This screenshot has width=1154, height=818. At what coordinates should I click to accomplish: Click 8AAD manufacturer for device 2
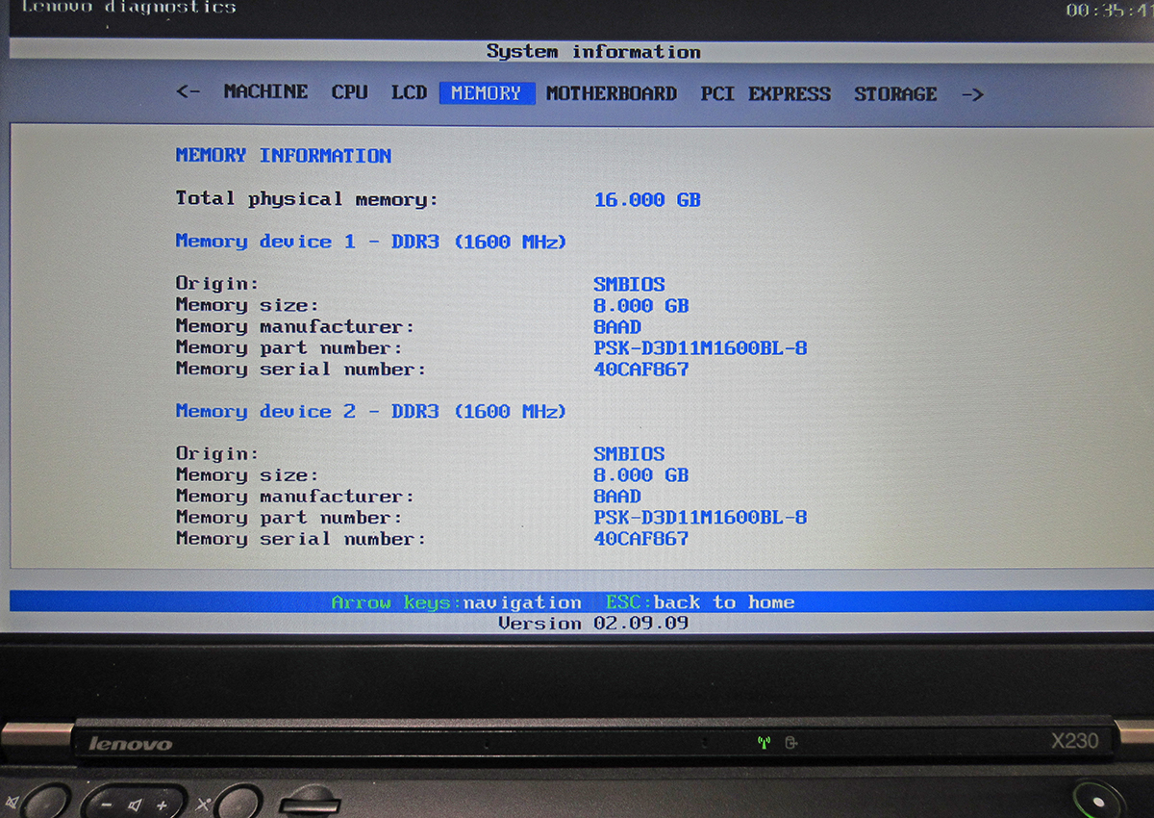coord(617,496)
